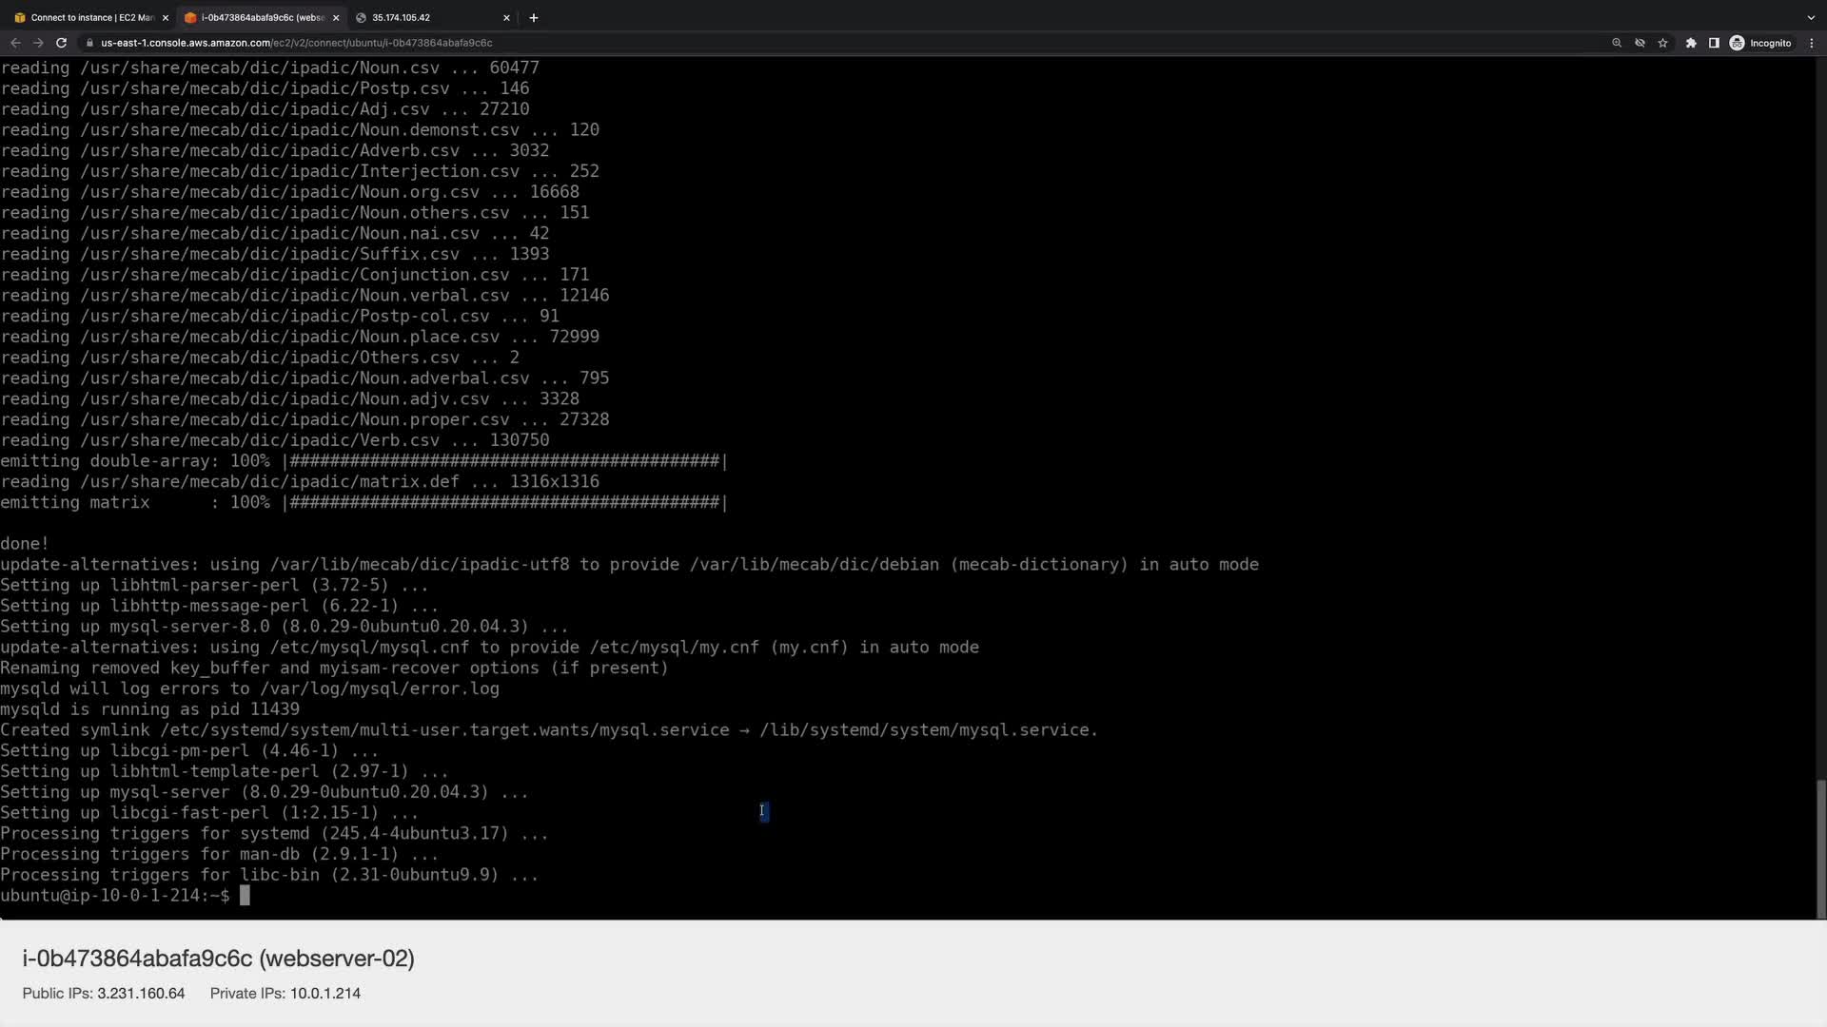Image resolution: width=1827 pixels, height=1027 pixels.
Task: Click the lock site info icon
Action: (x=89, y=43)
